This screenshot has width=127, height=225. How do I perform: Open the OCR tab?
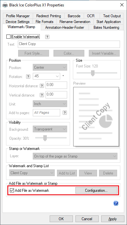coord(91,16)
